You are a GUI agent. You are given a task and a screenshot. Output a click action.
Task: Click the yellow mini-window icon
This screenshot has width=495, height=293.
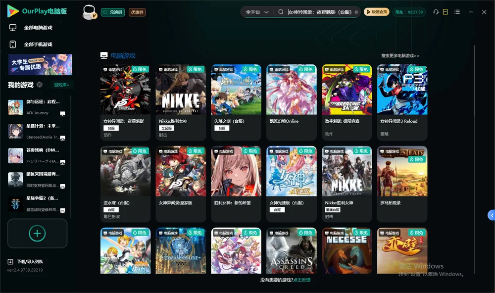[x=445, y=12]
